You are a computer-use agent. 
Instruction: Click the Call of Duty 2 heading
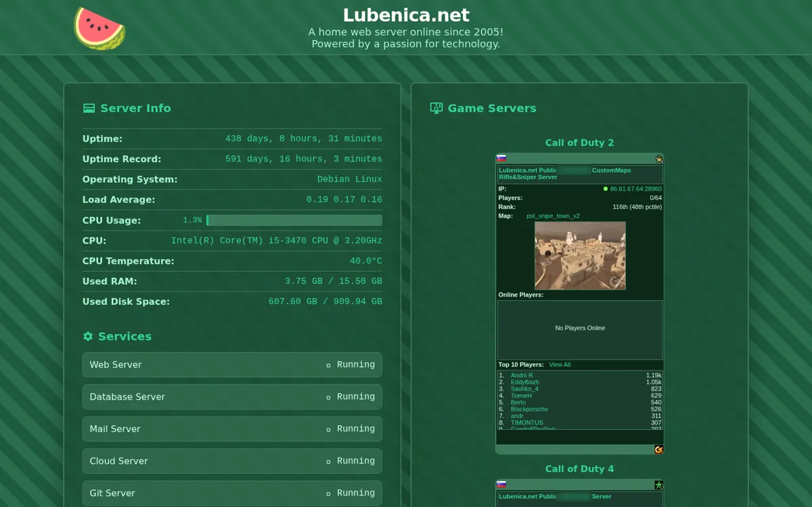tap(580, 143)
